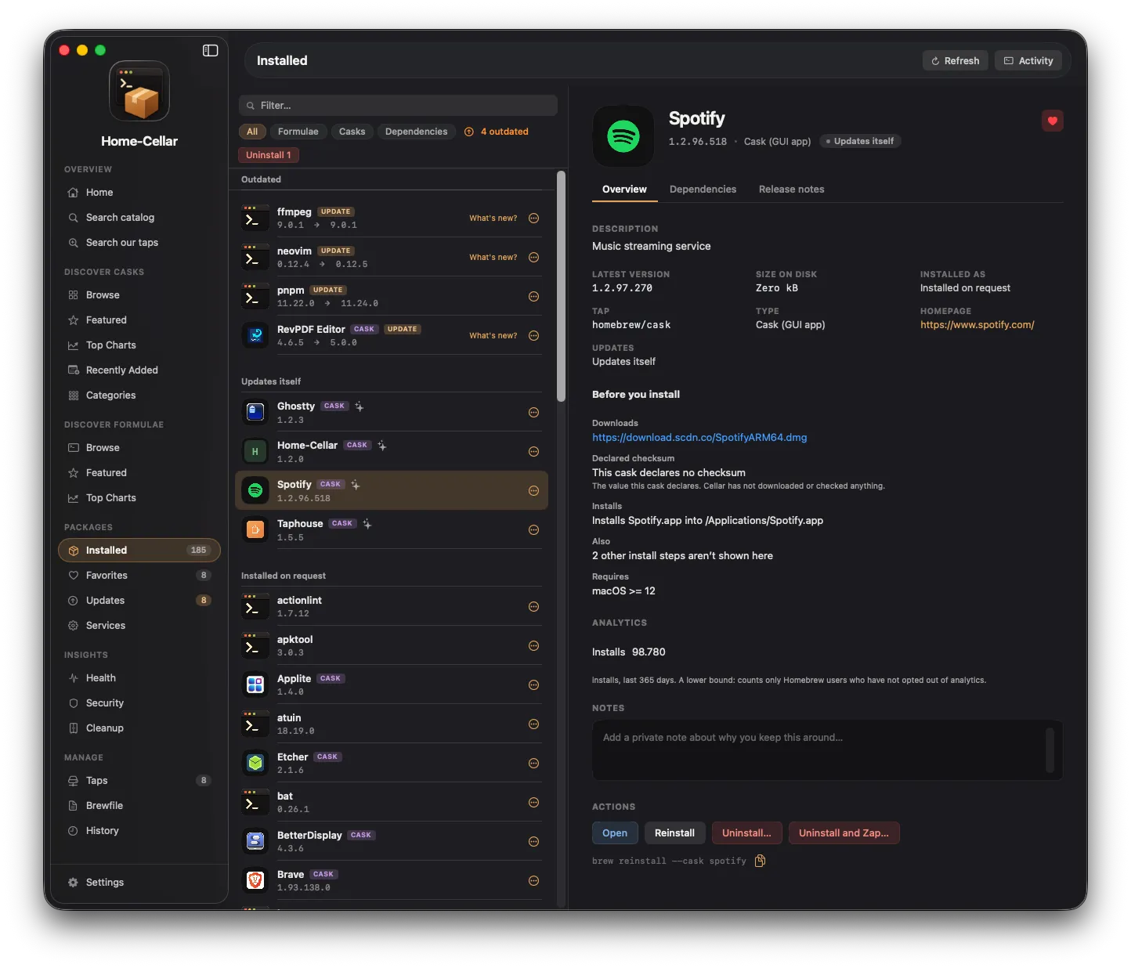Filter list by Formulae
Image resolution: width=1131 pixels, height=968 pixels.
pyautogui.click(x=298, y=132)
